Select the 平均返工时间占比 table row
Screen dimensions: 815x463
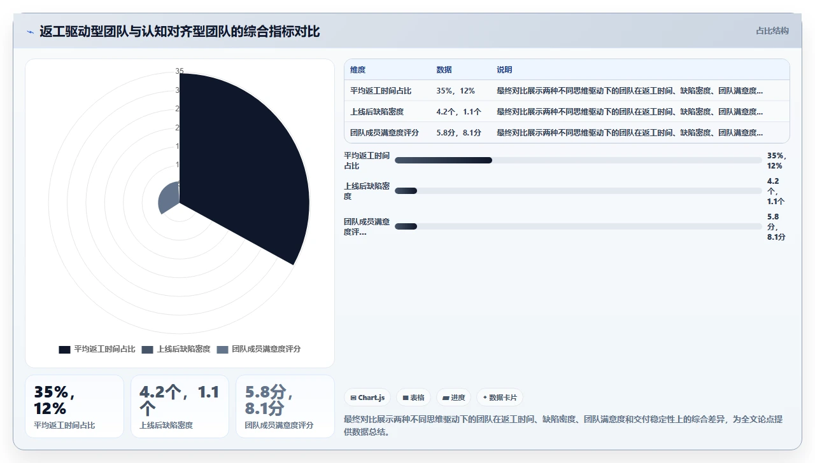point(567,91)
